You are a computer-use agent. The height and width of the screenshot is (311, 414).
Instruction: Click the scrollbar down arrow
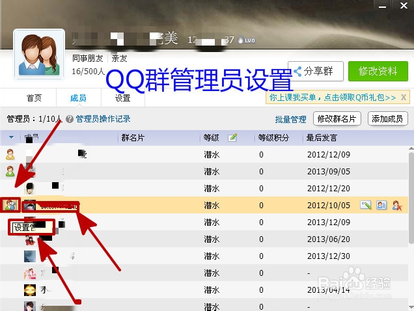pyautogui.click(x=411, y=306)
